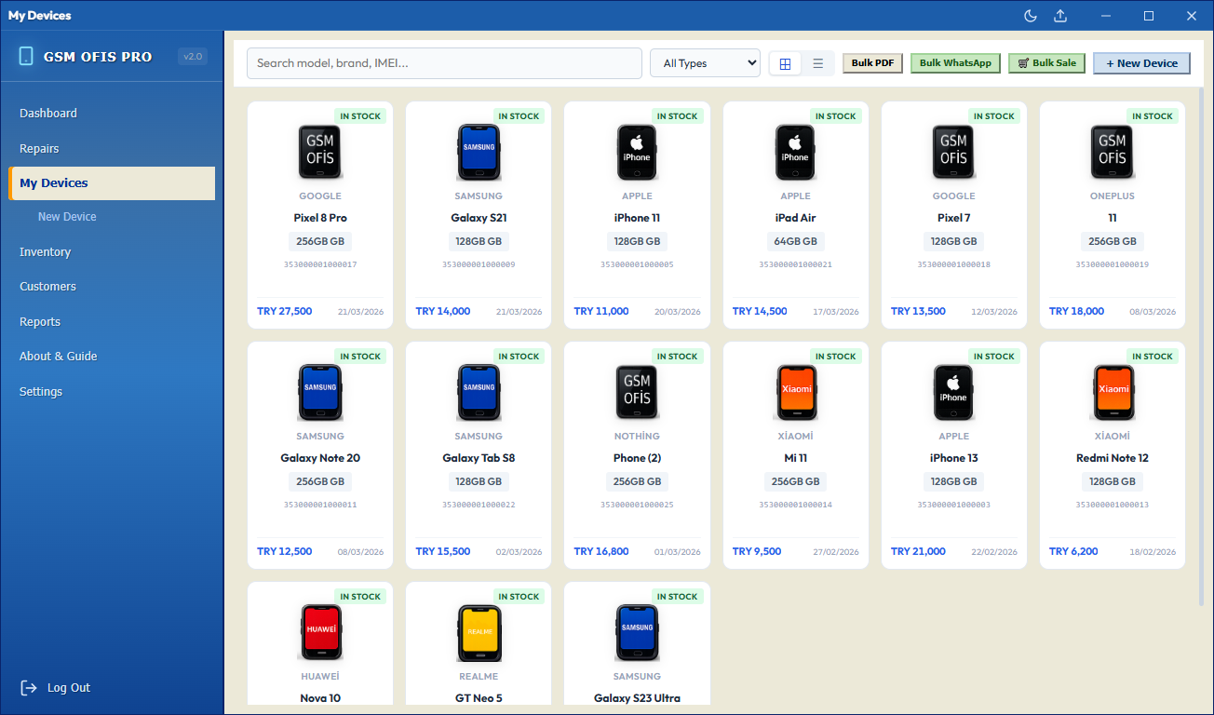Click the Galaxy Tab S8 model name
This screenshot has height=715, width=1214.
click(x=479, y=458)
